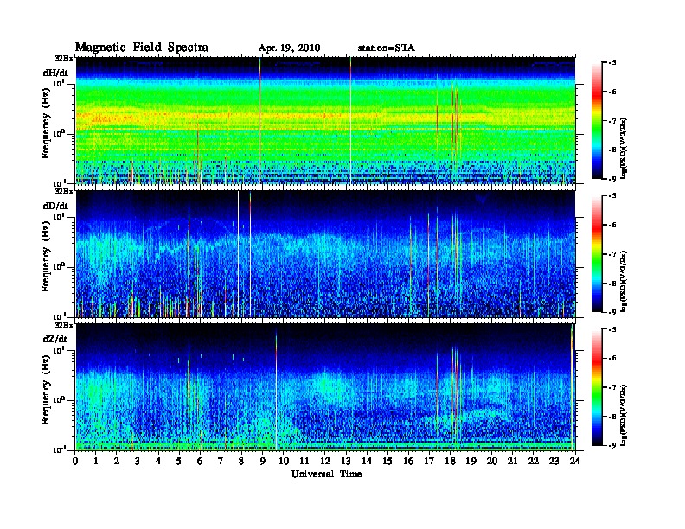Click the 'Magnetic Field Spectra' title
The height and width of the screenshot is (529, 685).
[142, 48]
